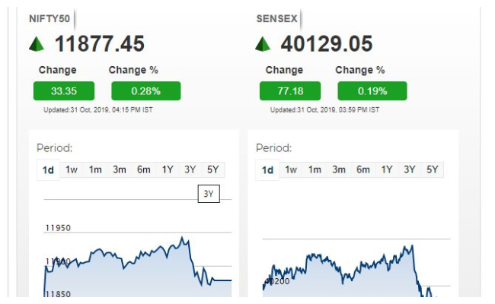Switch NIFTY50 chart to 3m period
This screenshot has width=495, height=304.
click(x=120, y=169)
